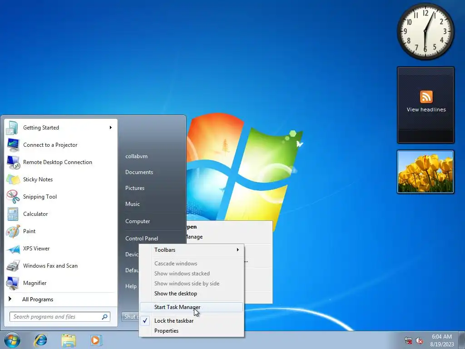Choose Show the desktop

pos(191,294)
